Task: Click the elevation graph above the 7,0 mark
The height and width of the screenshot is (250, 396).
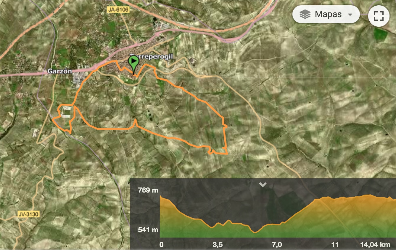Action: (x=276, y=225)
